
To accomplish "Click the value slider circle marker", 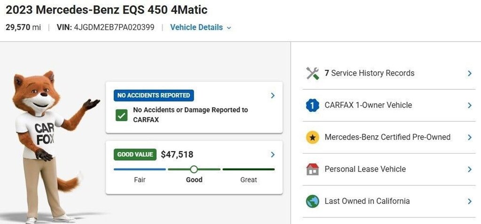I will tap(194, 170).
